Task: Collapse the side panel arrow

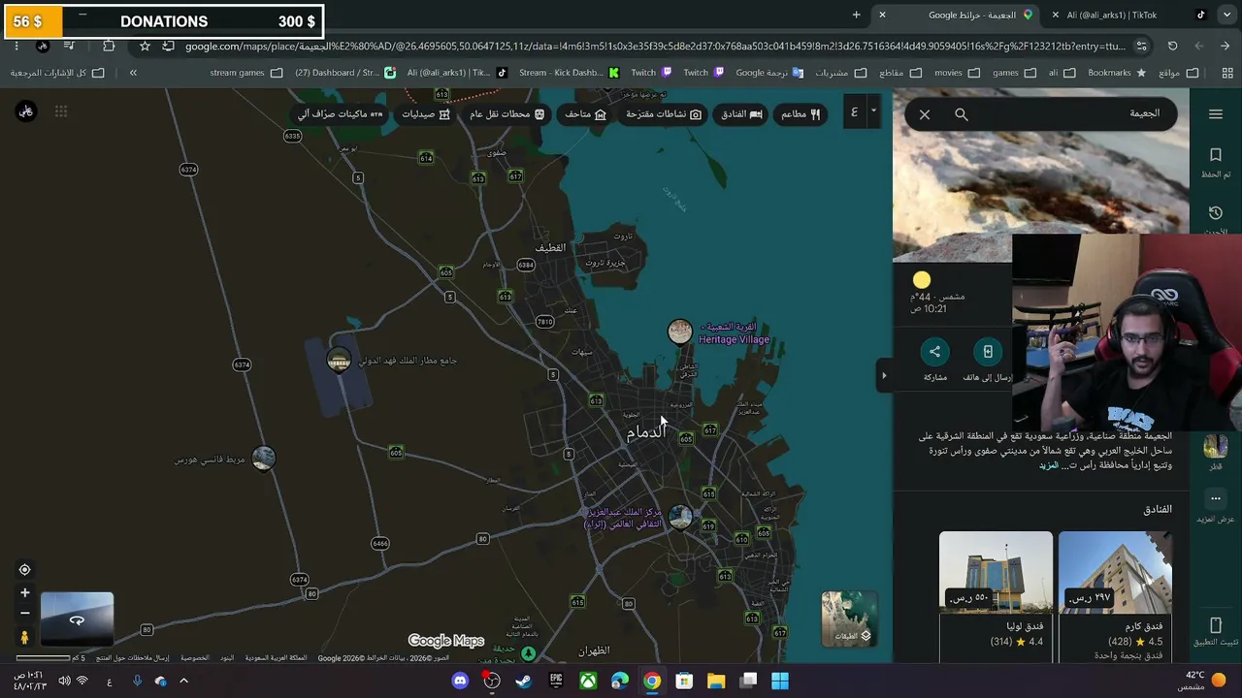Action: 884,375
